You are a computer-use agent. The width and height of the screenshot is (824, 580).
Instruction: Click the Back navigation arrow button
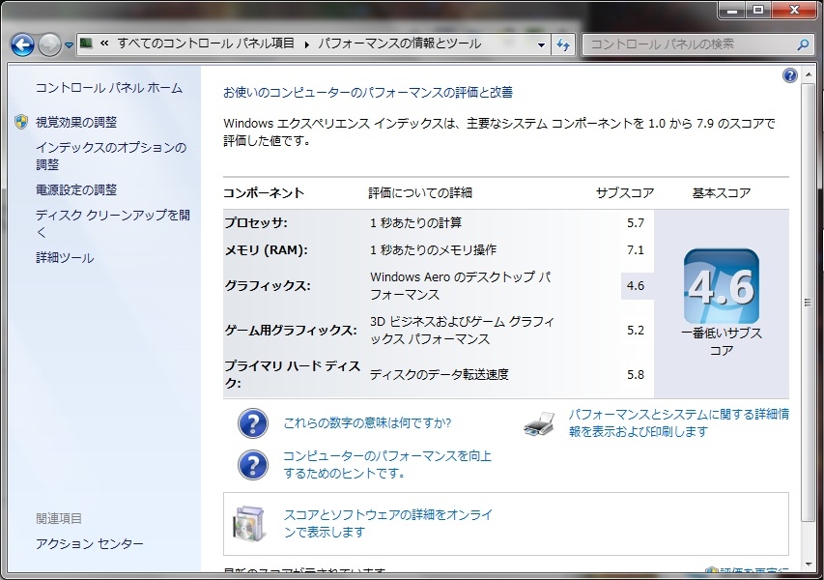(22, 44)
